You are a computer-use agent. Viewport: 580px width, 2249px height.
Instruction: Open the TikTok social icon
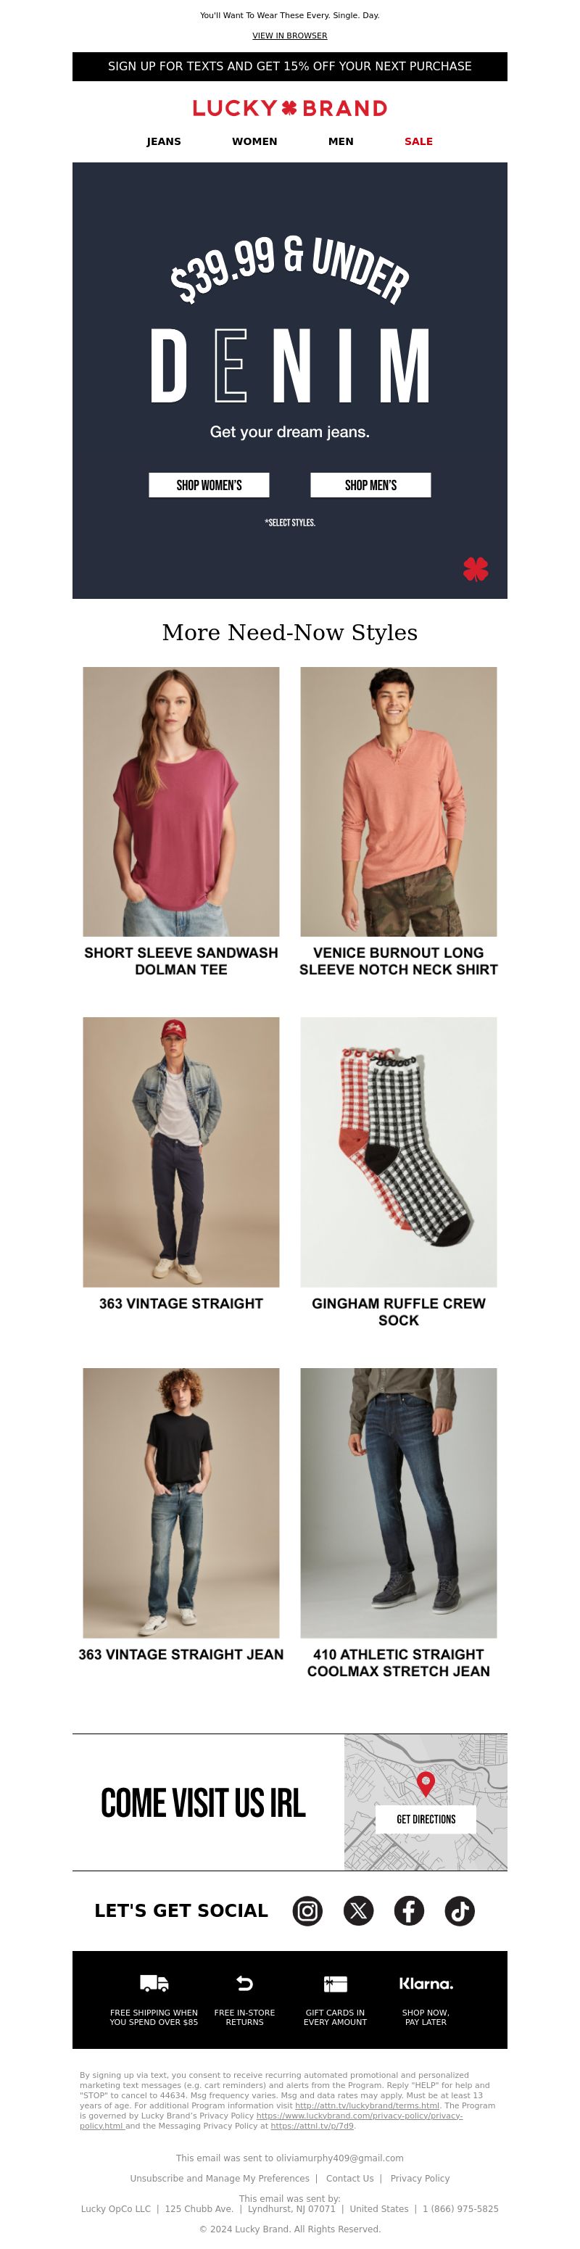pos(460,1911)
